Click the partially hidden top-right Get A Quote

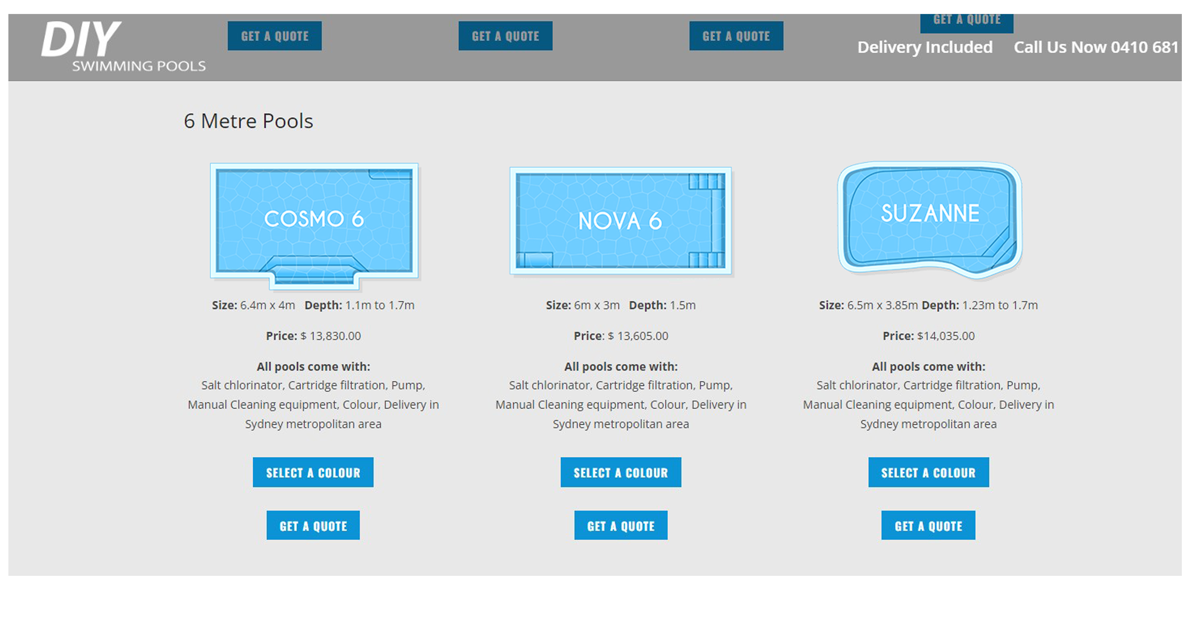tap(966, 22)
